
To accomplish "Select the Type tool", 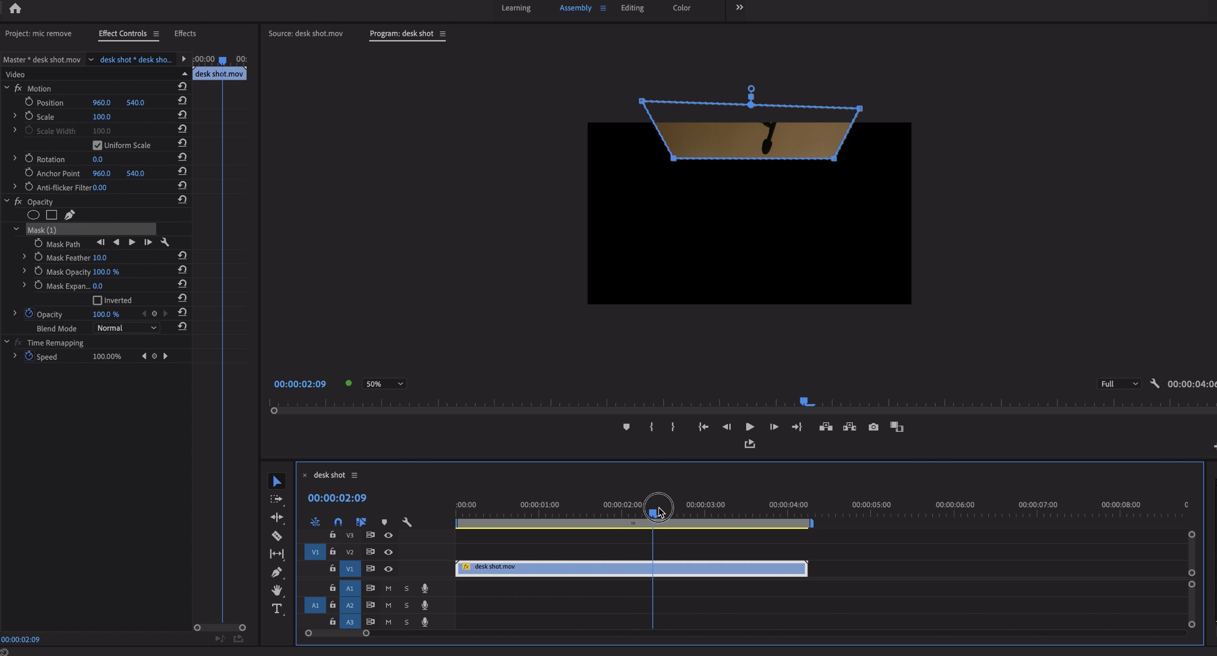I will tap(276, 609).
